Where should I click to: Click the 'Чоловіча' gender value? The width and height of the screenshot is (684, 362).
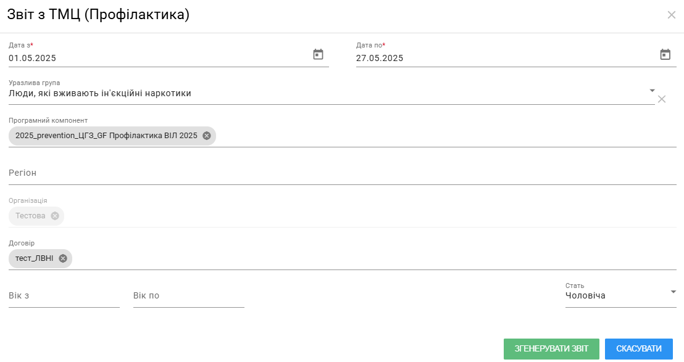[585, 296]
